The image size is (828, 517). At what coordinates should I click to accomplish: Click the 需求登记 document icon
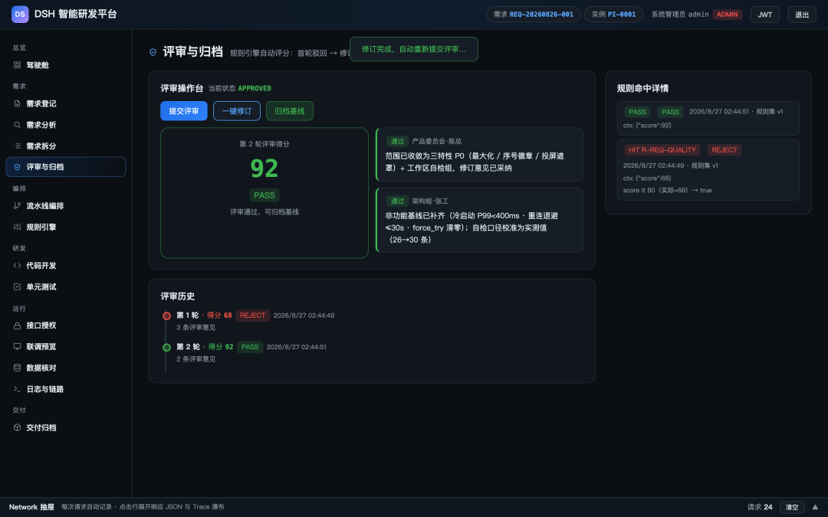[x=17, y=103]
